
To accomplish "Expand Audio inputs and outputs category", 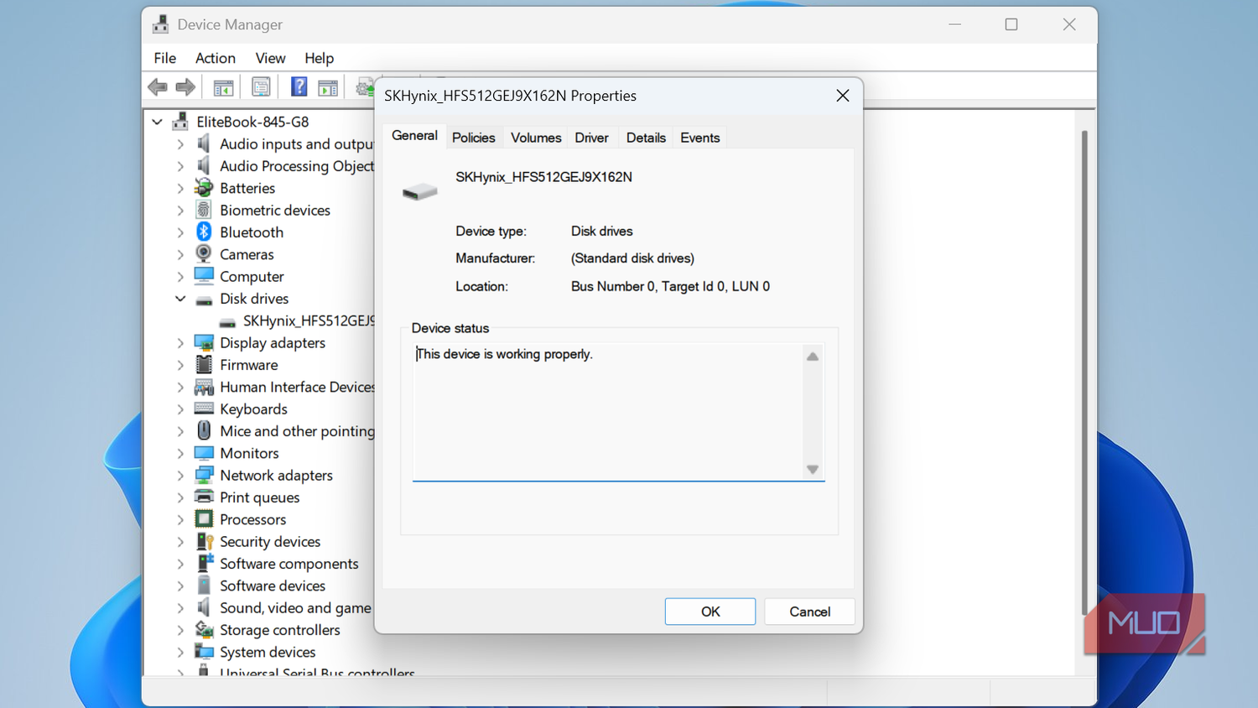I will [x=180, y=144].
